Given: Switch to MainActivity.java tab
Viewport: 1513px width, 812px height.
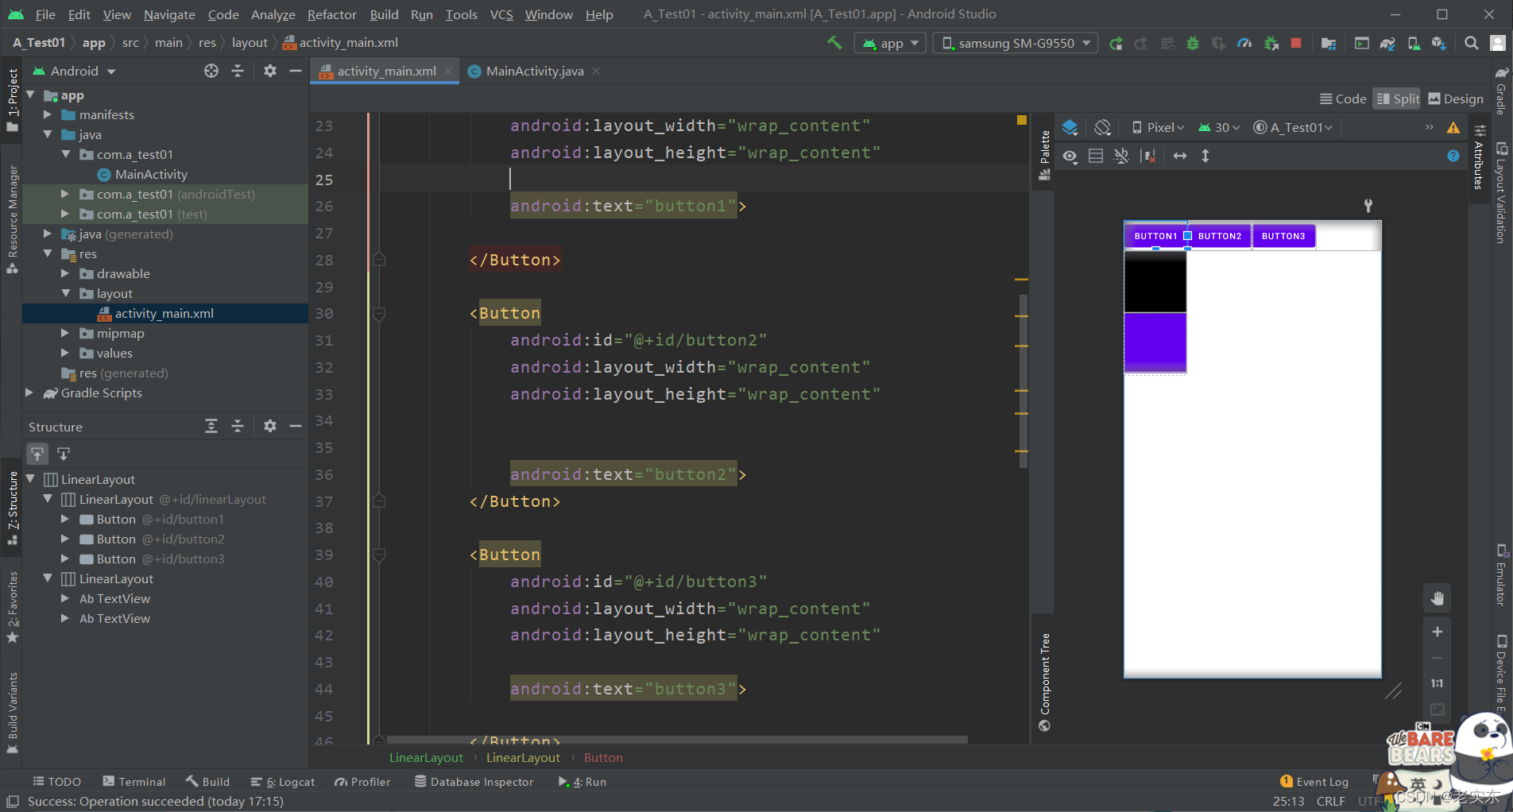Looking at the screenshot, I should coord(534,71).
